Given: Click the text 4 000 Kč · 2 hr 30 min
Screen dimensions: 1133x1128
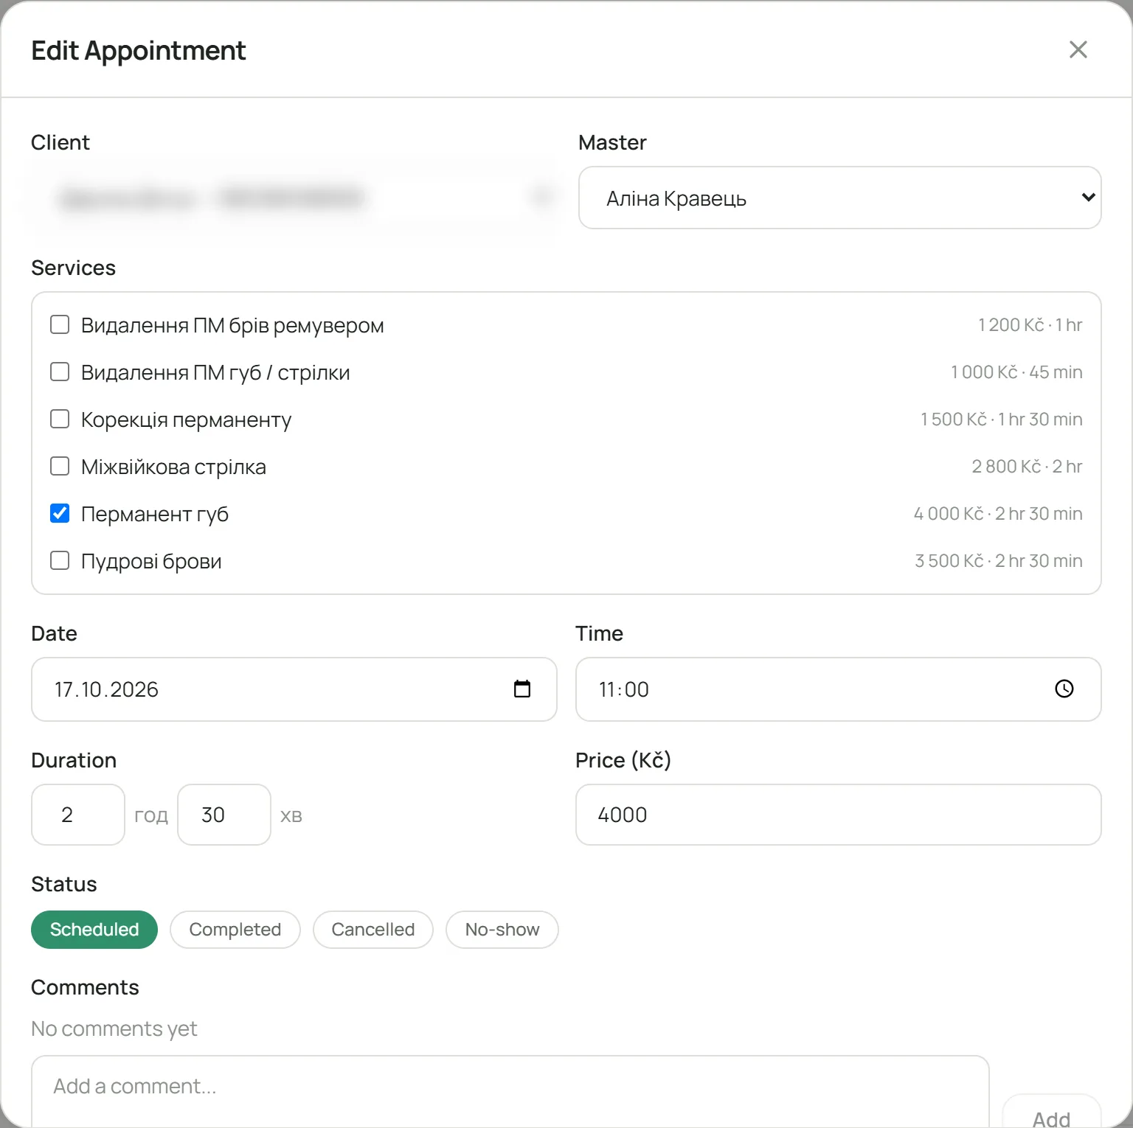Looking at the screenshot, I should [x=998, y=514].
